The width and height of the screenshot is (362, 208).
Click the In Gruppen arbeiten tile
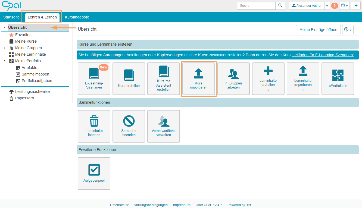pyautogui.click(x=233, y=79)
